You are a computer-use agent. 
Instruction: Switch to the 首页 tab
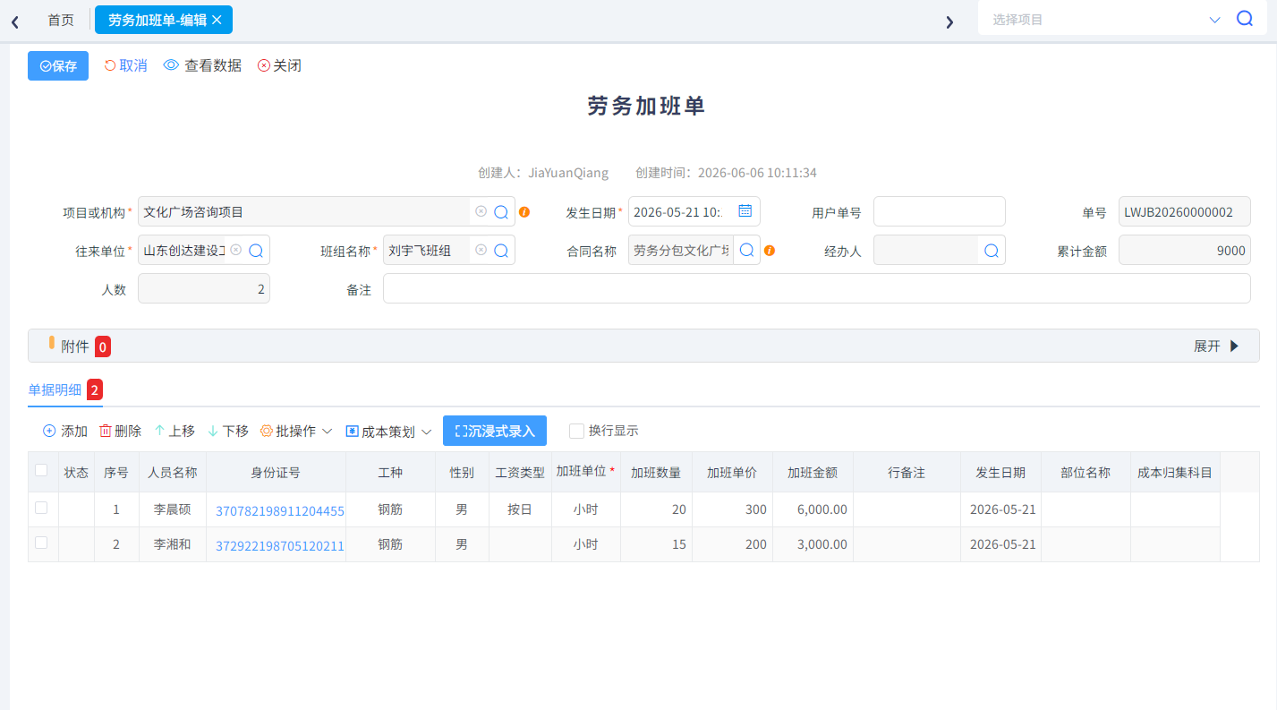[x=61, y=20]
